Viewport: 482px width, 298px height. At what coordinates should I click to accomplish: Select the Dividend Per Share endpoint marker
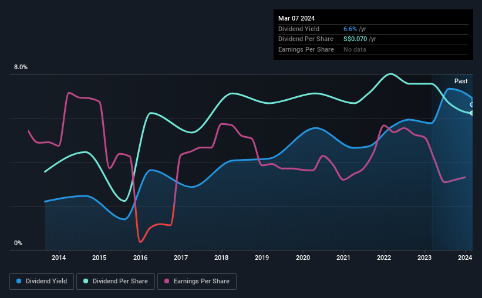[472, 113]
